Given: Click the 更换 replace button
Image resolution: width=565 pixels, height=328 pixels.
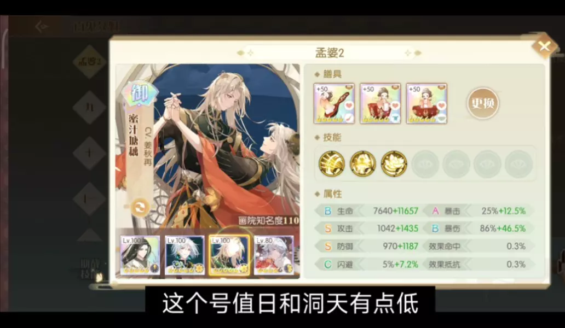Looking at the screenshot, I should pos(483,103).
